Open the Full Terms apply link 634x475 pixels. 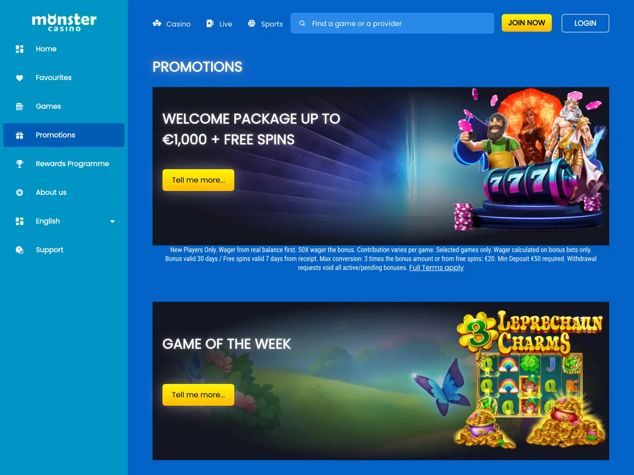pyautogui.click(x=436, y=268)
